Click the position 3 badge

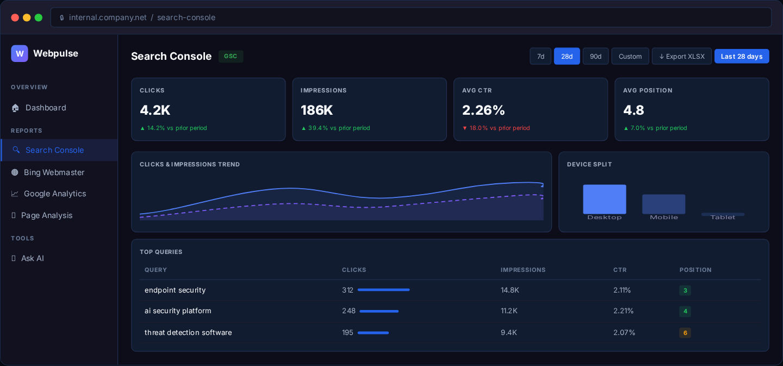pos(685,290)
